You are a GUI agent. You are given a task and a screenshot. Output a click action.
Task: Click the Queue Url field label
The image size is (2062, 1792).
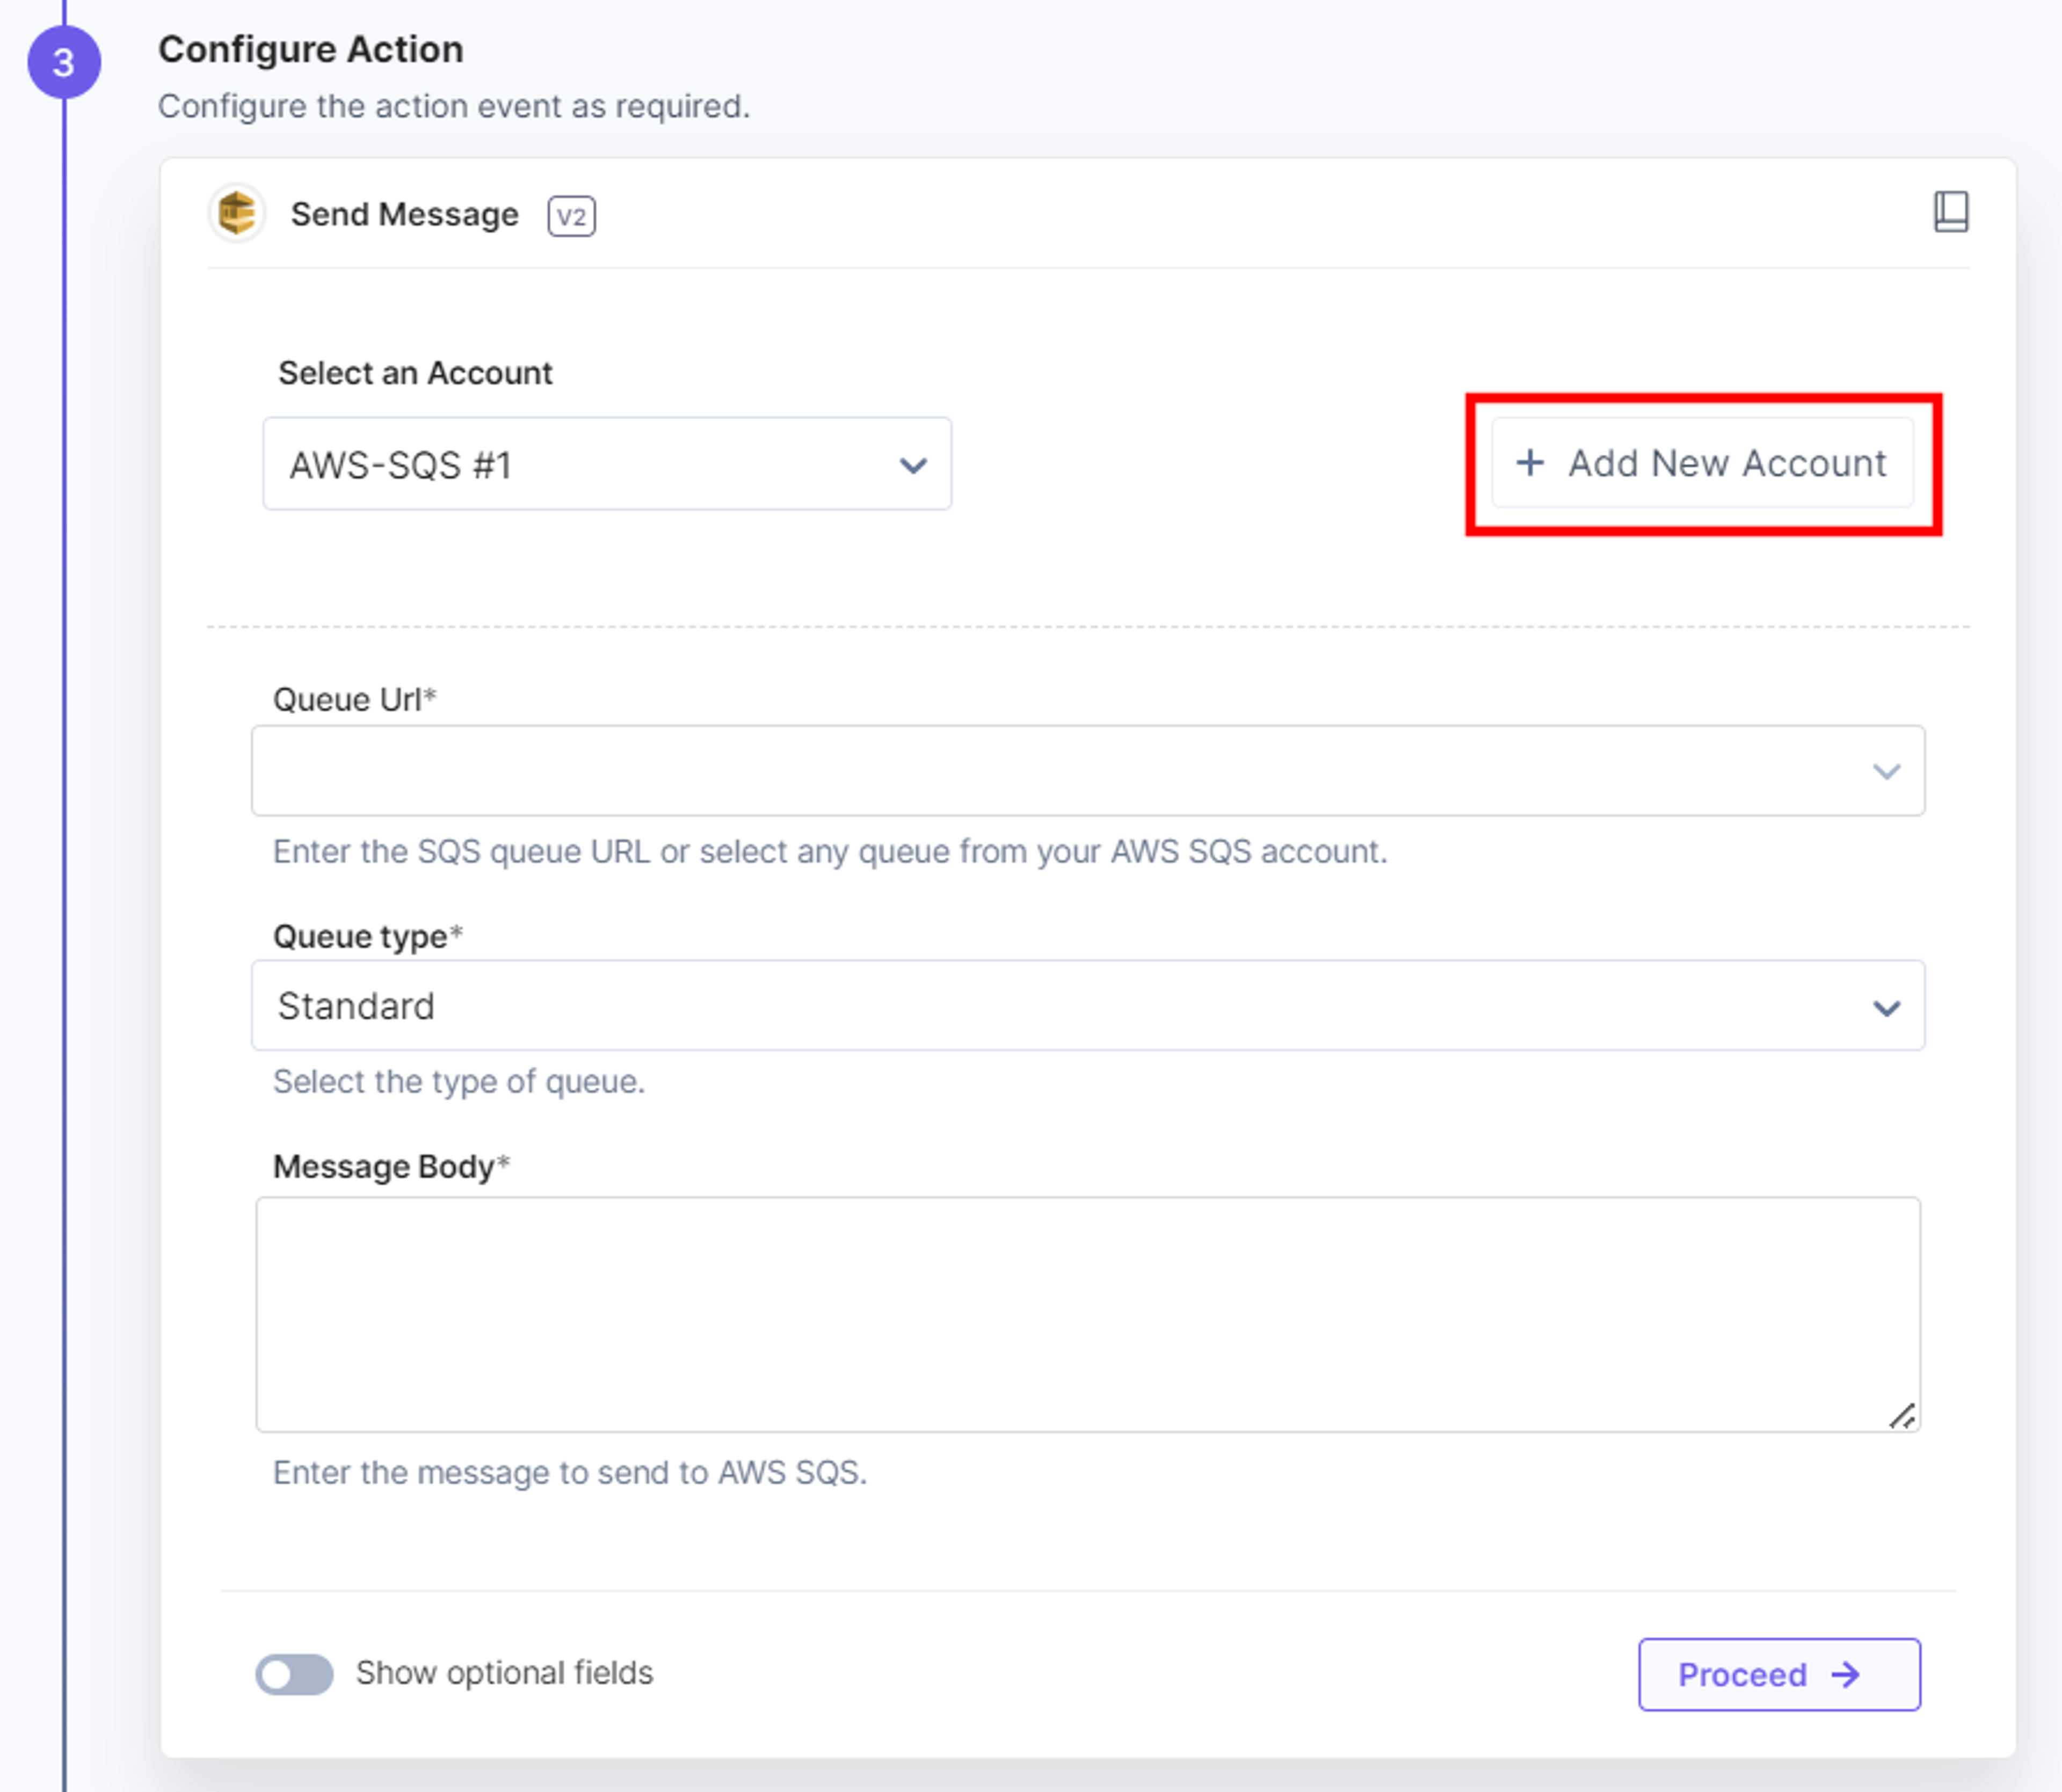click(354, 699)
